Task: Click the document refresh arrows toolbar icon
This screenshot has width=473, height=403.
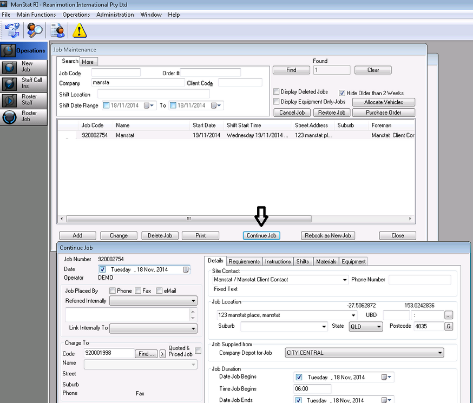Action: [12, 30]
